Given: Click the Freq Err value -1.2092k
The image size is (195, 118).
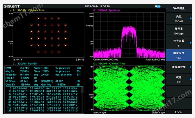Looking at the screenshot, I should pyautogui.click(x=24, y=78).
